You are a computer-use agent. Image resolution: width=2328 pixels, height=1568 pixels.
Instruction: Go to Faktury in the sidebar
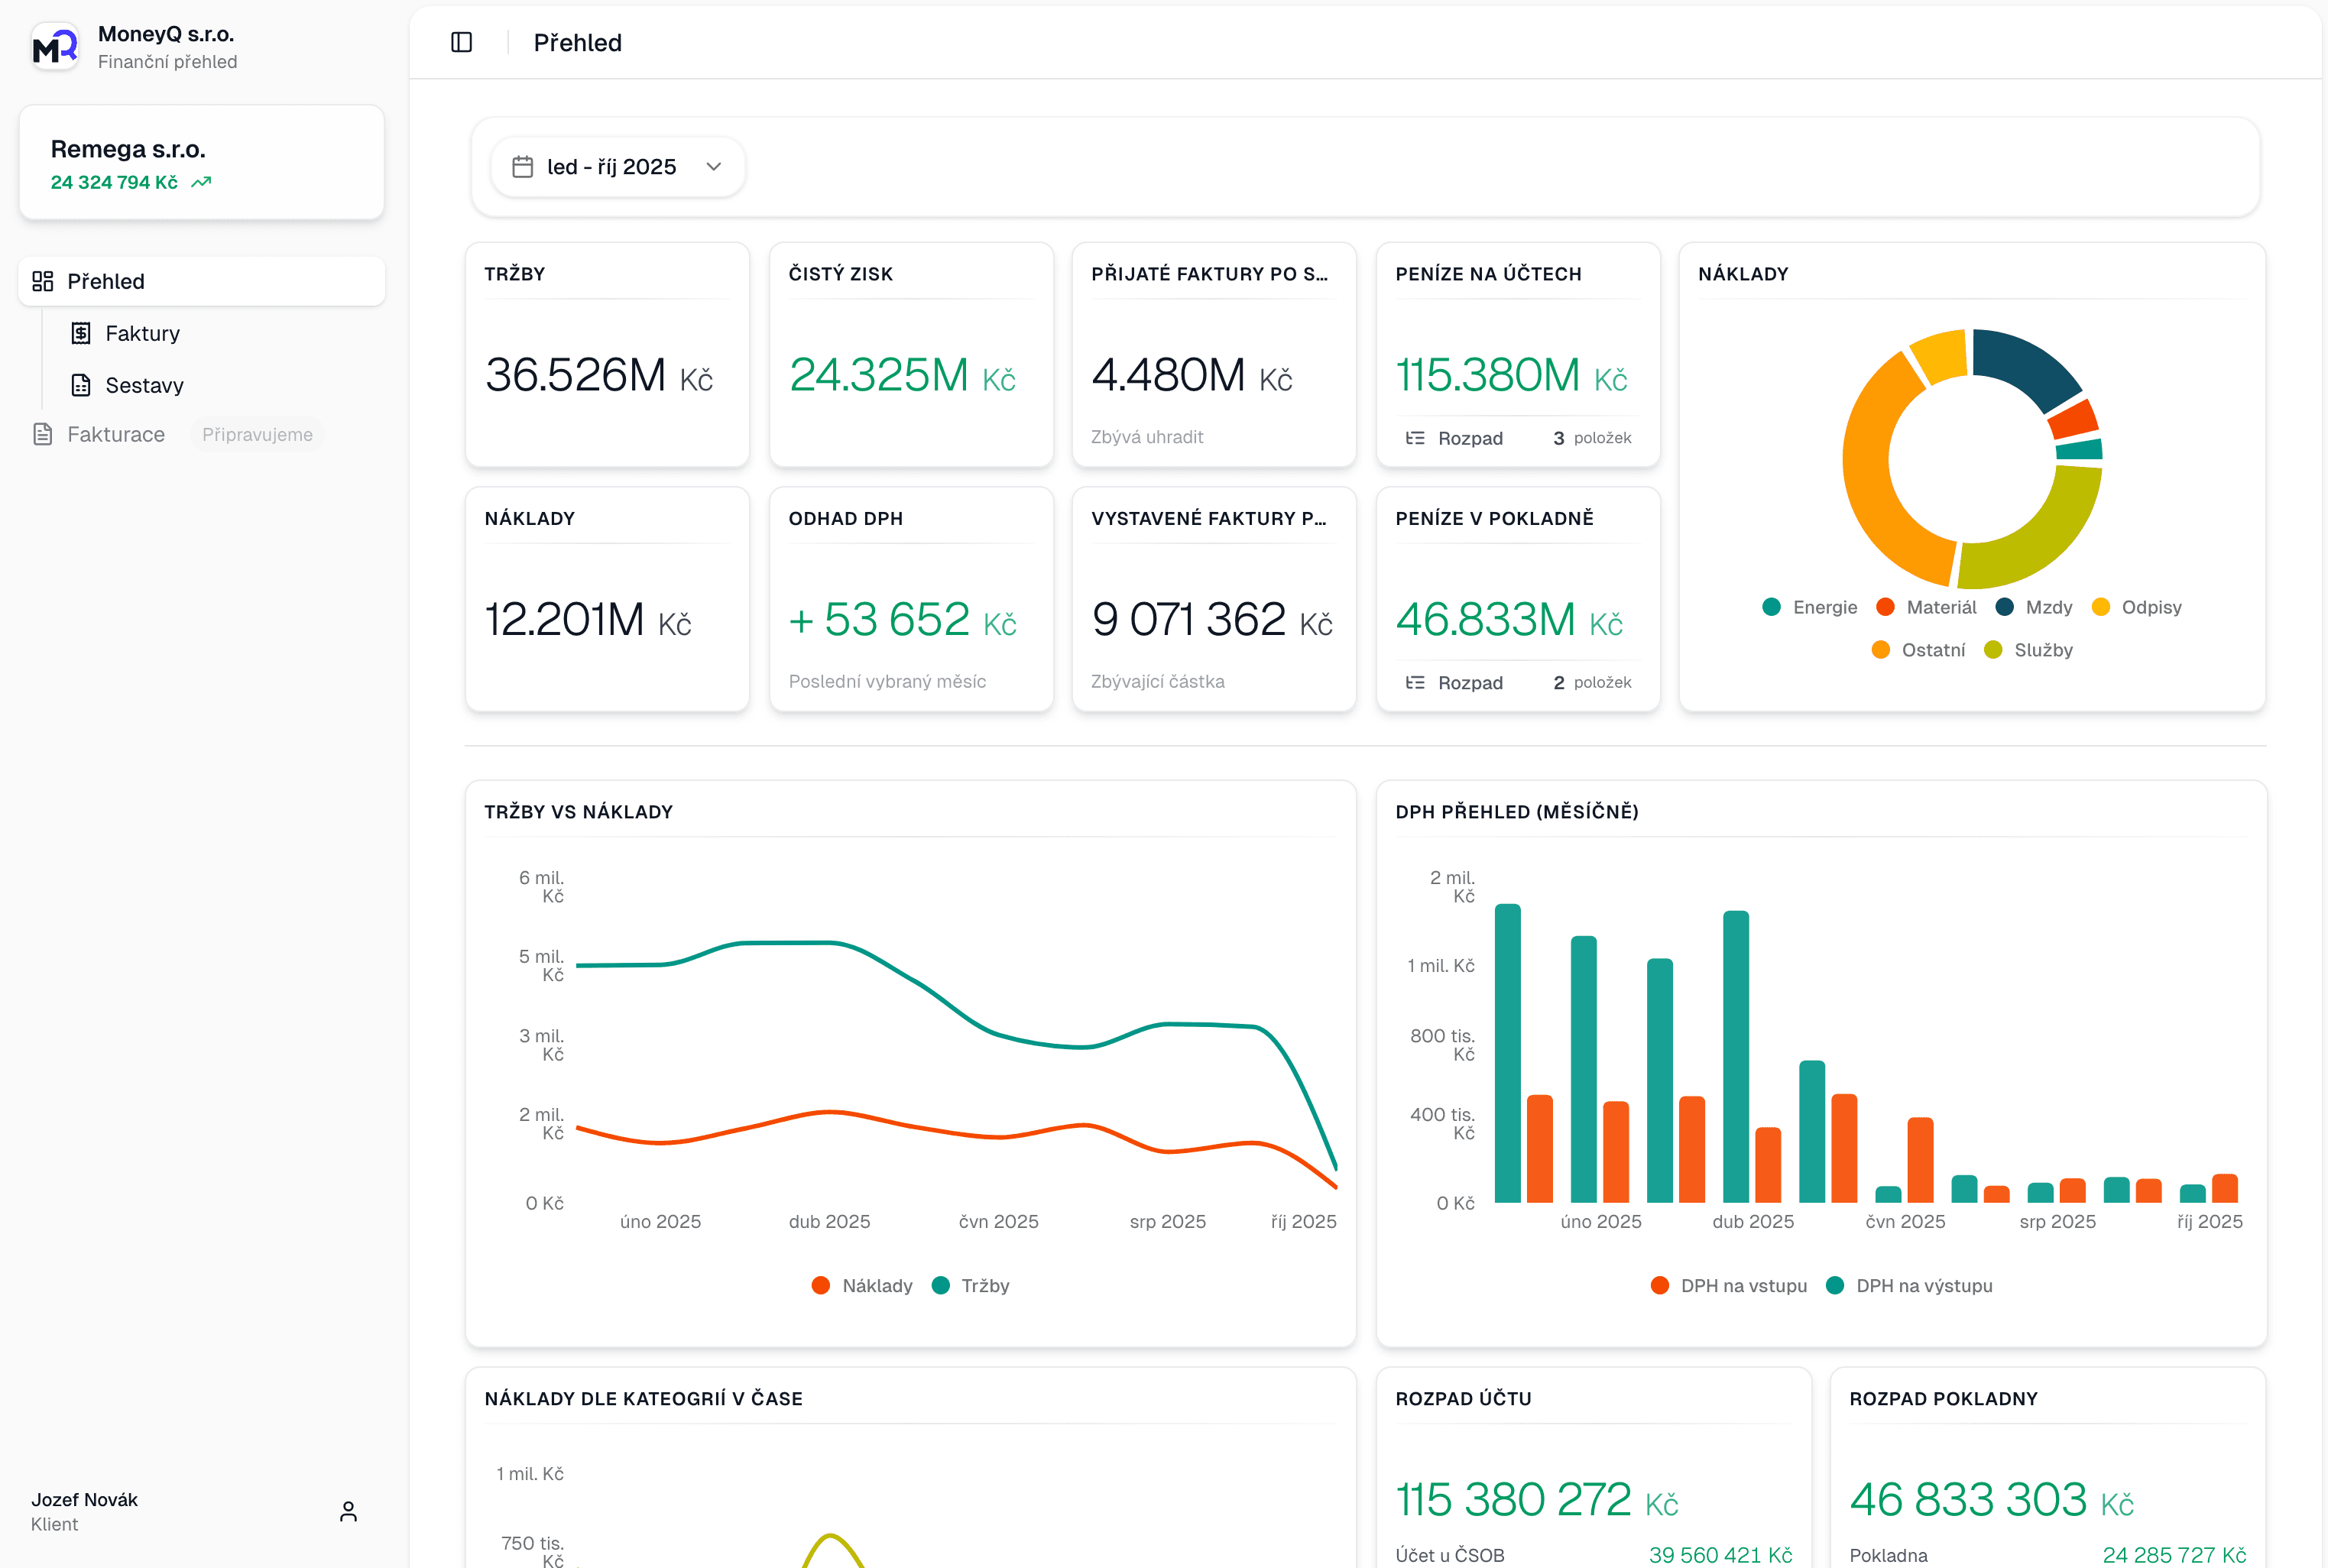(142, 333)
